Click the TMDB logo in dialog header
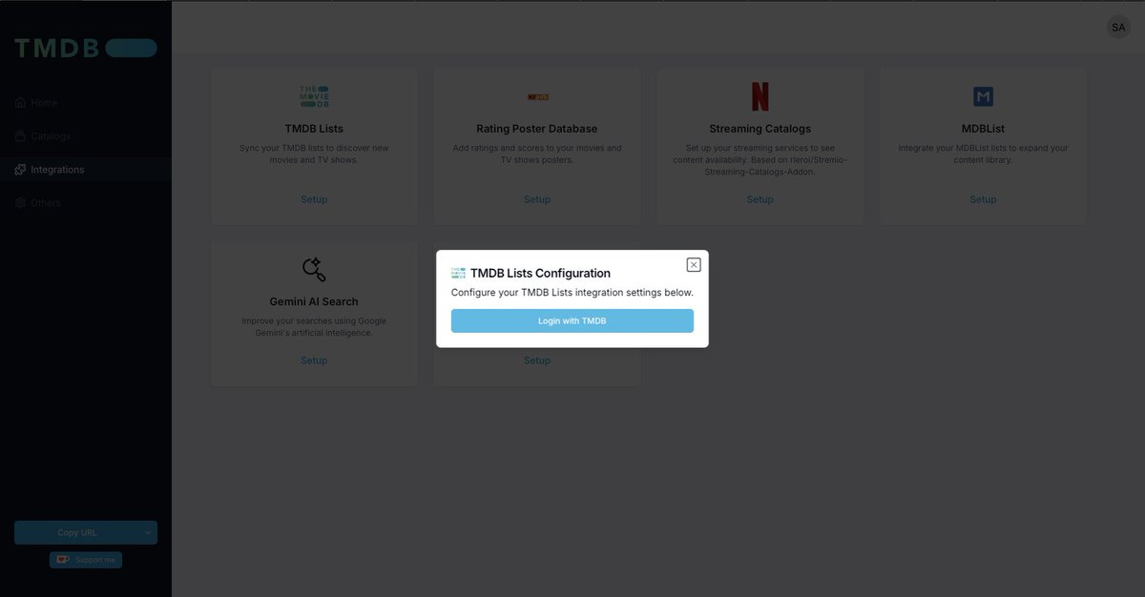Image resolution: width=1145 pixels, height=597 pixels. 458,273
